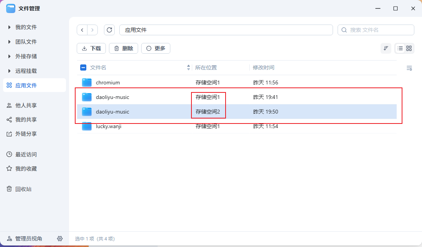The width and height of the screenshot is (422, 247).
Task: Expand the 外接存储 tree node
Action: [9, 56]
